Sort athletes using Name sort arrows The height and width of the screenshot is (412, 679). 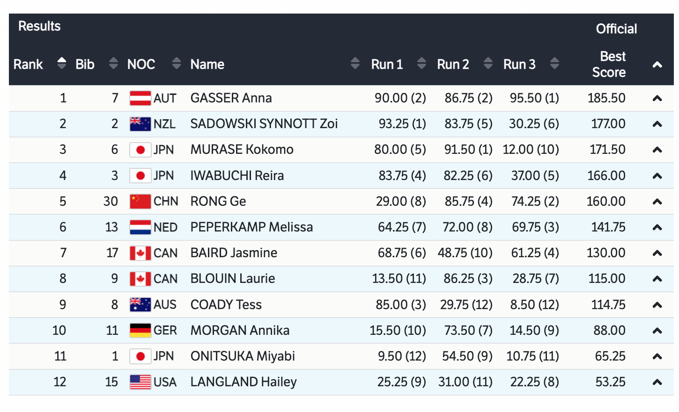(355, 64)
